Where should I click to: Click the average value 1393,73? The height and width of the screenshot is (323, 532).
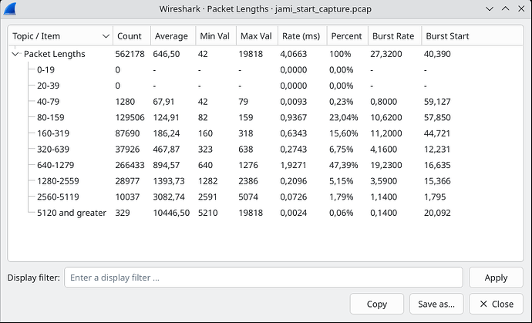(x=169, y=181)
